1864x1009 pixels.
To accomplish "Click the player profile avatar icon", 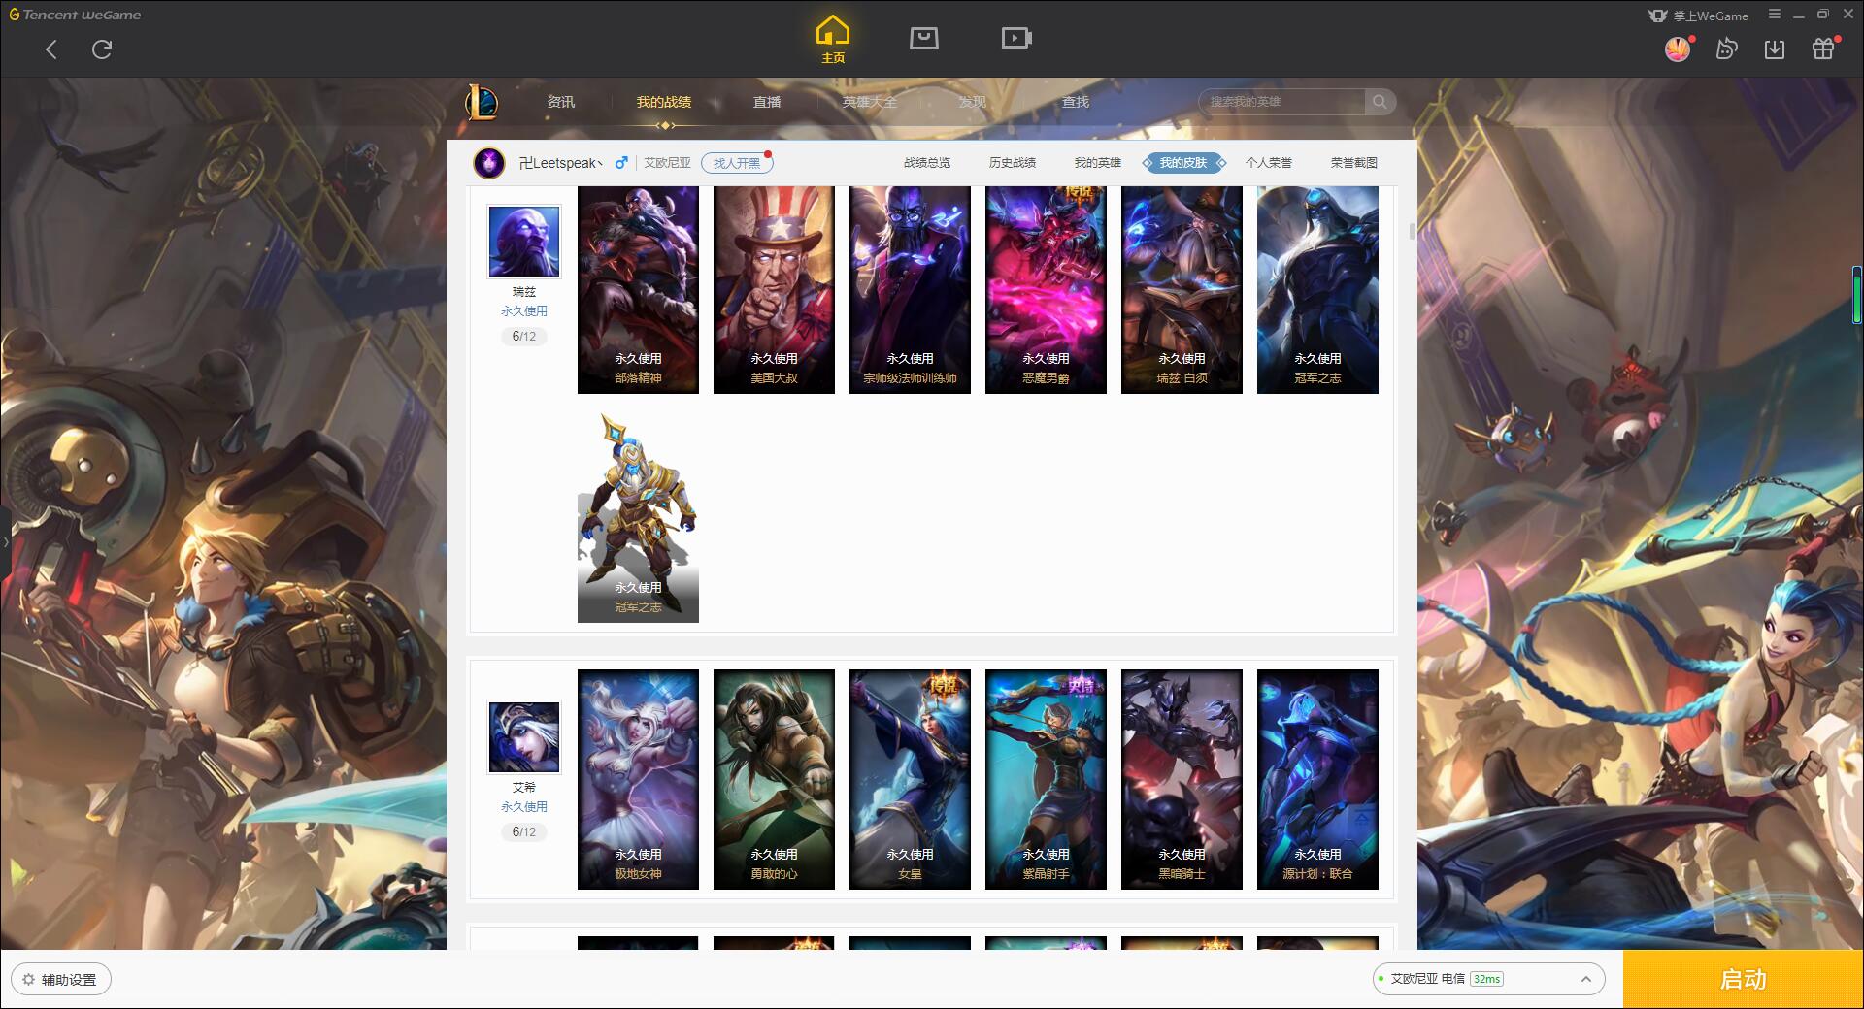I will point(489,162).
